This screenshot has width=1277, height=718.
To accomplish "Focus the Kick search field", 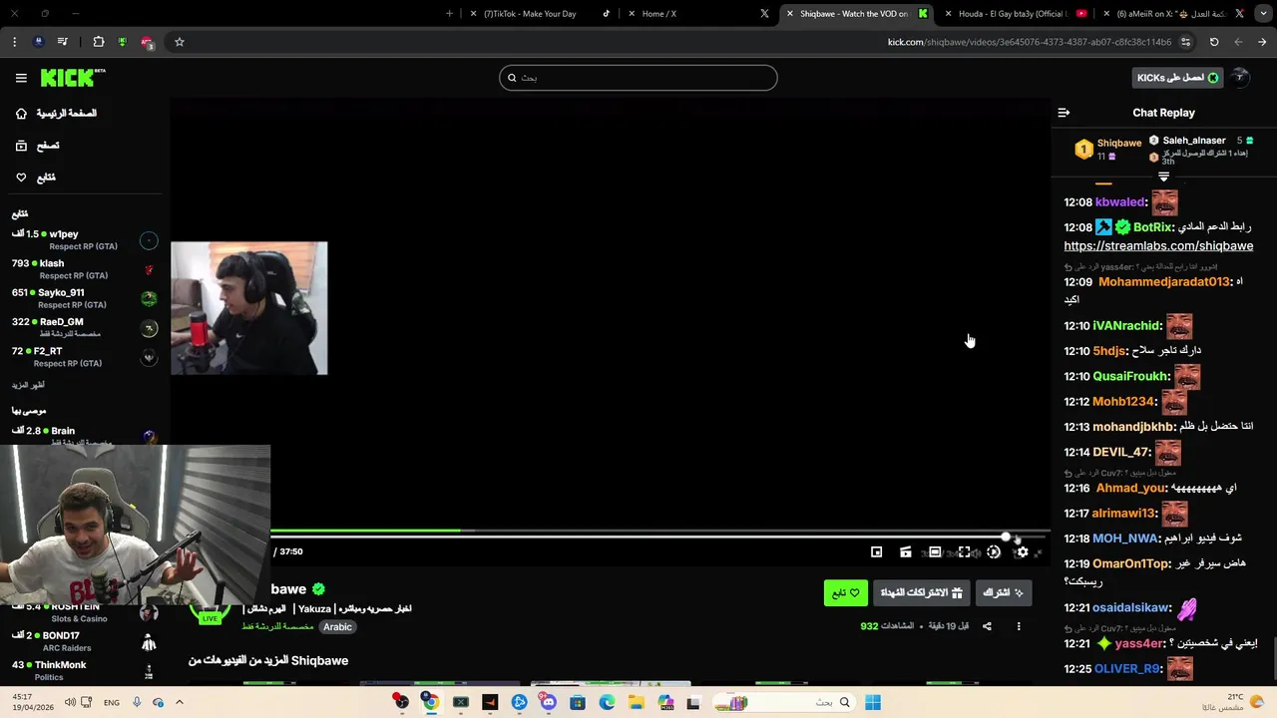I will coord(638,78).
